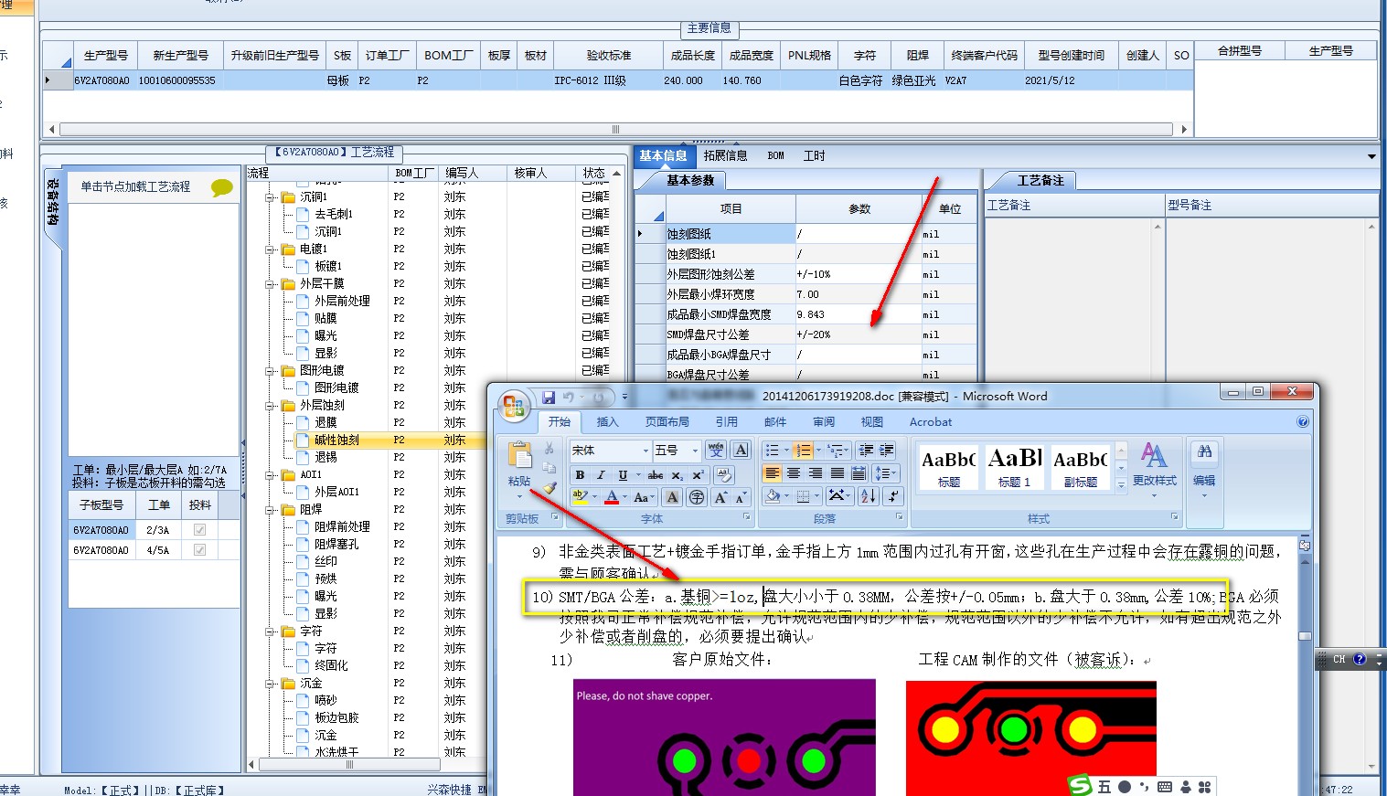Screen dimensions: 1387x796
Task: Click 单击节点加载工艺流程 button
Action: tap(135, 186)
